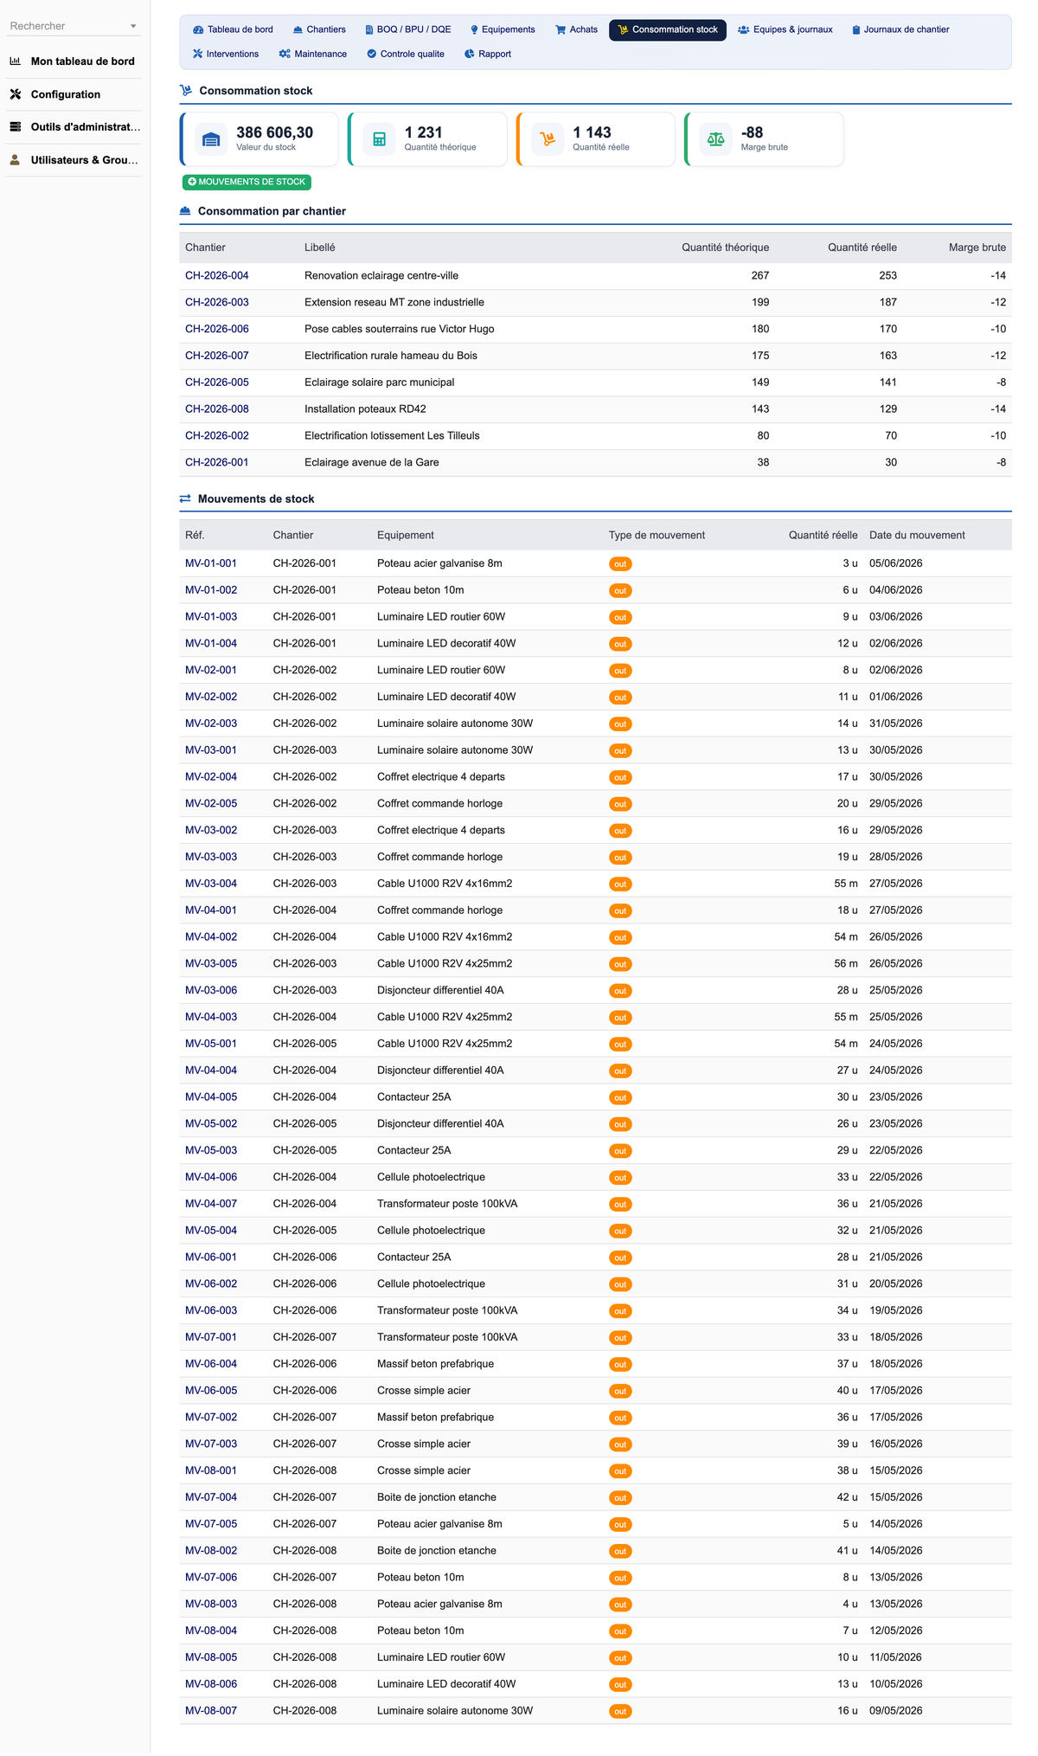
Task: Open chantier link CH-2026-003
Action: click(x=217, y=302)
